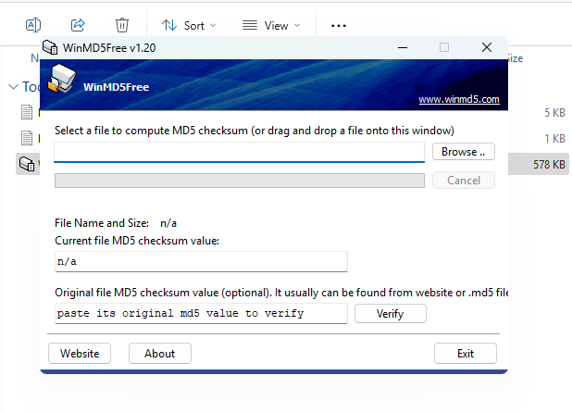Viewport: 572px width, 413px height.
Task: Click the 5 KB size cell
Action: (554, 113)
